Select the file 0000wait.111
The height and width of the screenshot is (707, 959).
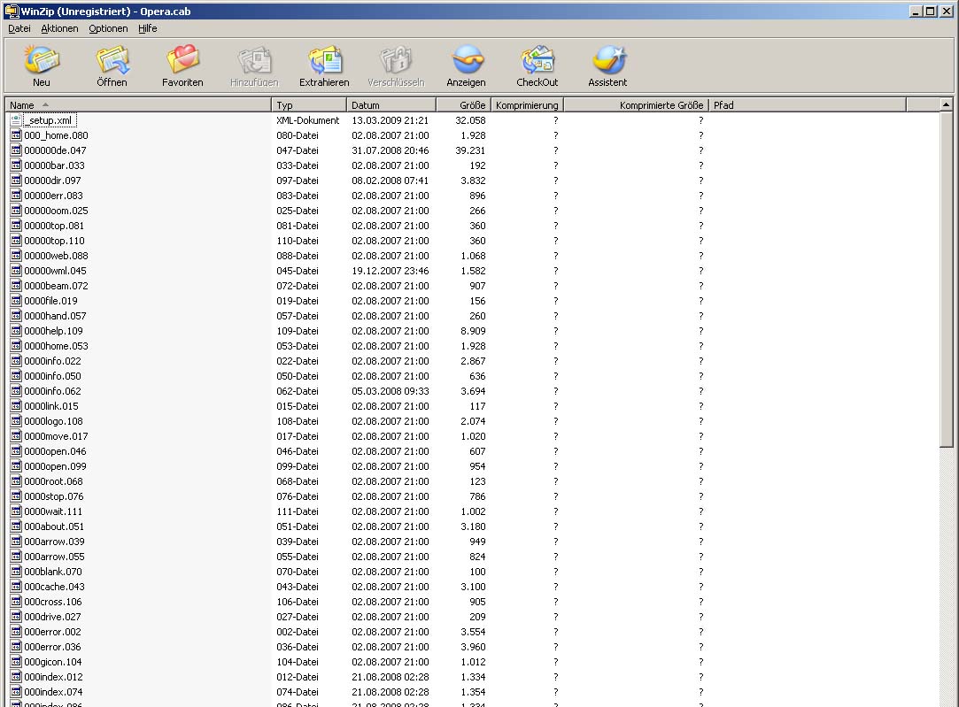(x=52, y=511)
